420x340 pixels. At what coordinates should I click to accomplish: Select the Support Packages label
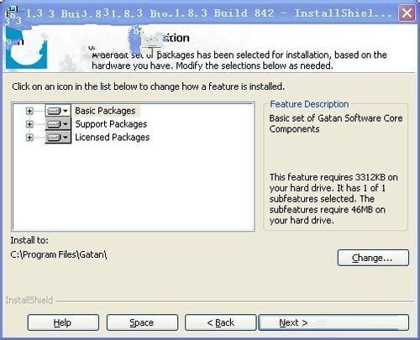click(x=111, y=124)
